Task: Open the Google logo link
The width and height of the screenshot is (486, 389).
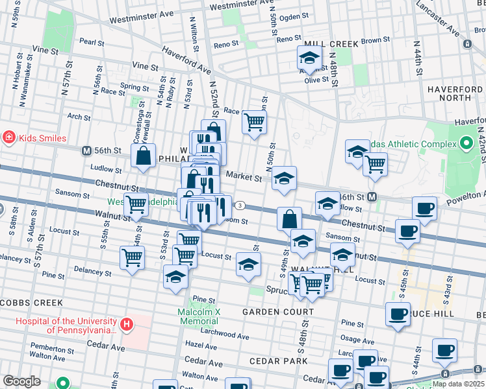Action: (x=21, y=381)
